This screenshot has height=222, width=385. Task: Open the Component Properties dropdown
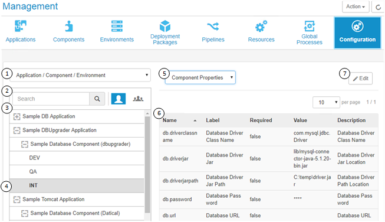point(200,78)
